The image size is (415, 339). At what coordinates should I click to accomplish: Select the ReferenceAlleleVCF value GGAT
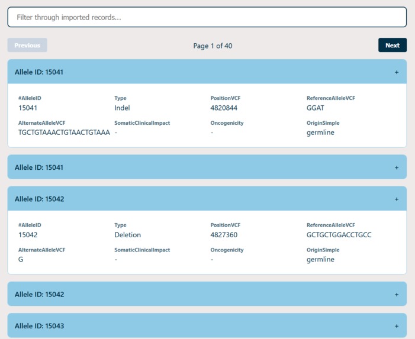click(x=315, y=108)
